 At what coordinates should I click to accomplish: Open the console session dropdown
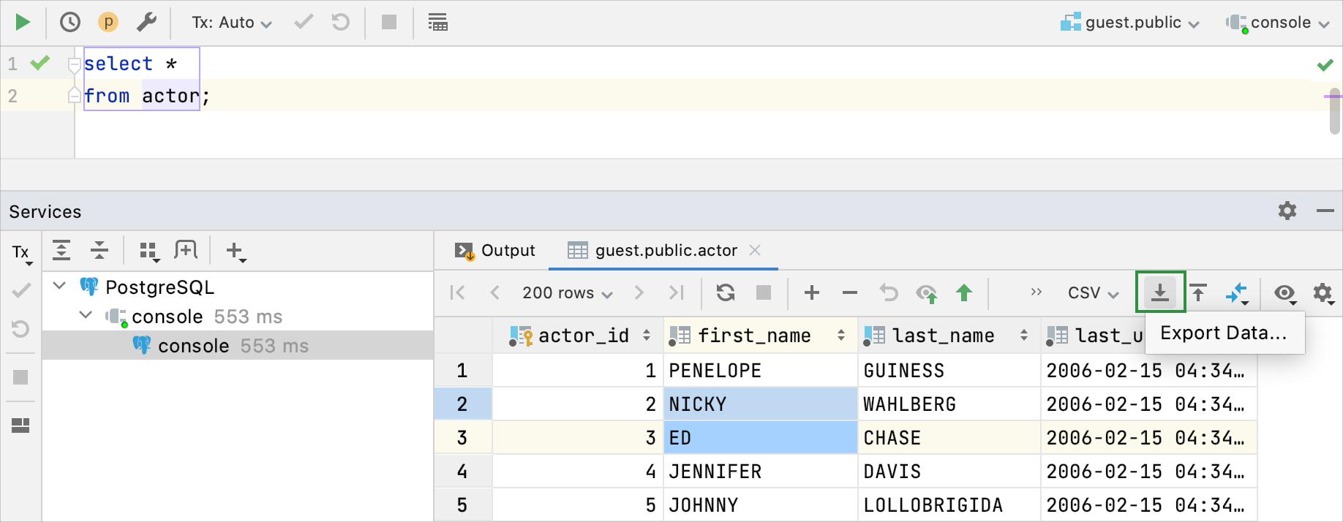[x=1278, y=23]
